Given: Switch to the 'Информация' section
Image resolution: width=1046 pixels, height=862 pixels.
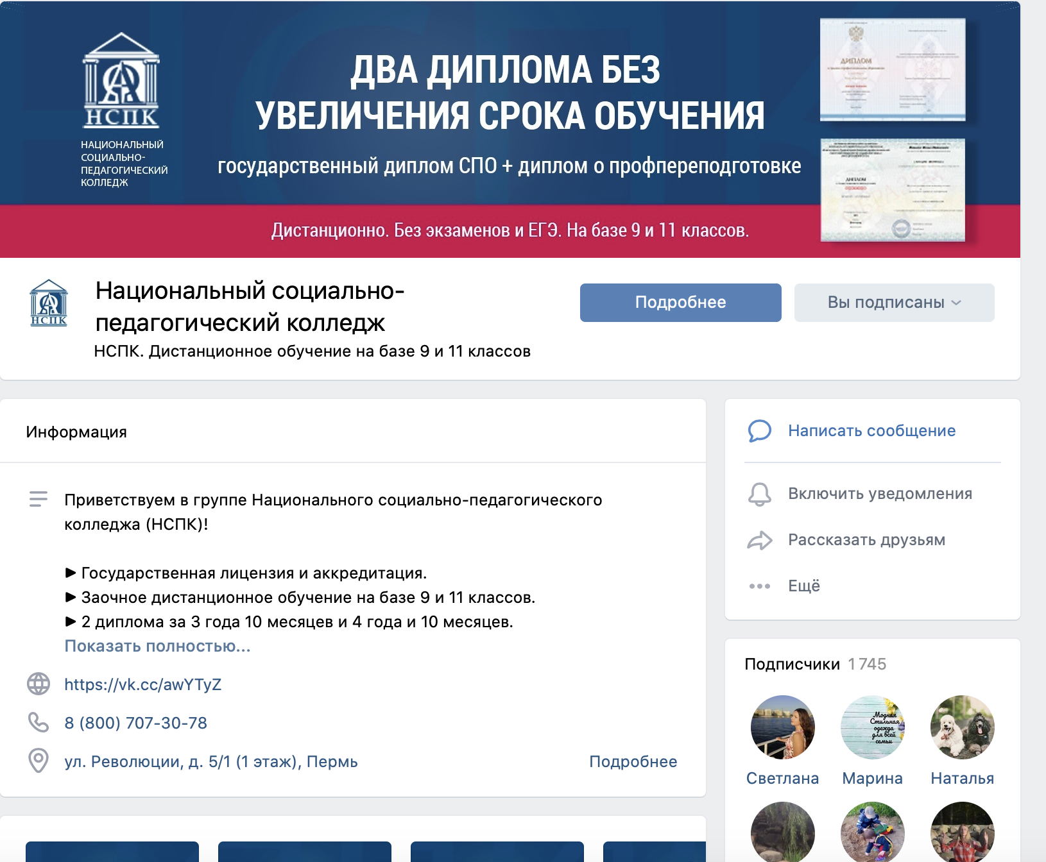Looking at the screenshot, I should click(76, 432).
